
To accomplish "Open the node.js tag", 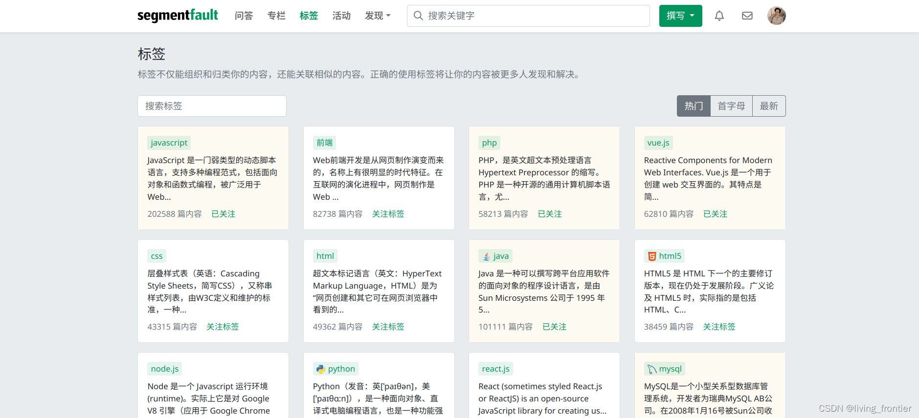I will click(x=164, y=369).
